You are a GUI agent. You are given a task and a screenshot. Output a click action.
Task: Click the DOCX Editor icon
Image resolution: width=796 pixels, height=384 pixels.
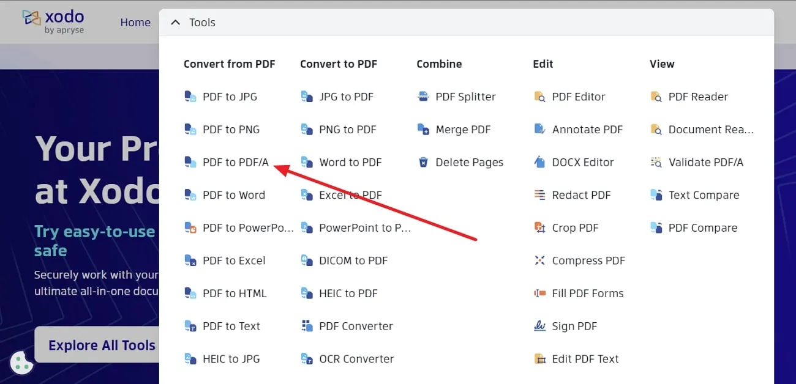pyautogui.click(x=539, y=163)
